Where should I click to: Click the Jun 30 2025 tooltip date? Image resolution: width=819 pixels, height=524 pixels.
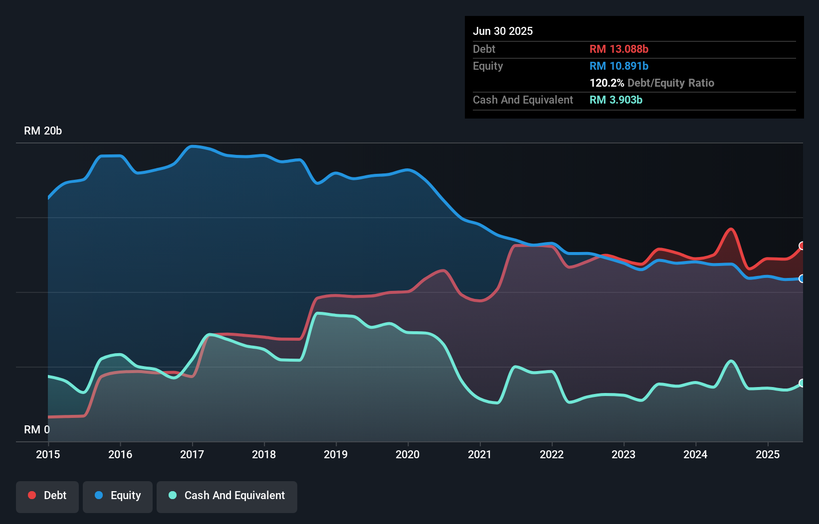click(x=503, y=31)
